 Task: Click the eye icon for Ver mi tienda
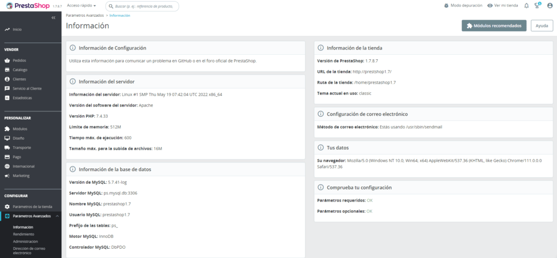point(490,5)
